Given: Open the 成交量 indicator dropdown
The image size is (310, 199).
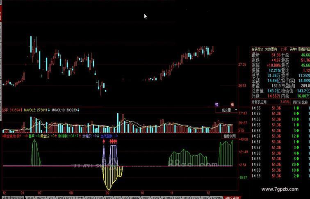Looking at the screenshot, I should (227, 110).
